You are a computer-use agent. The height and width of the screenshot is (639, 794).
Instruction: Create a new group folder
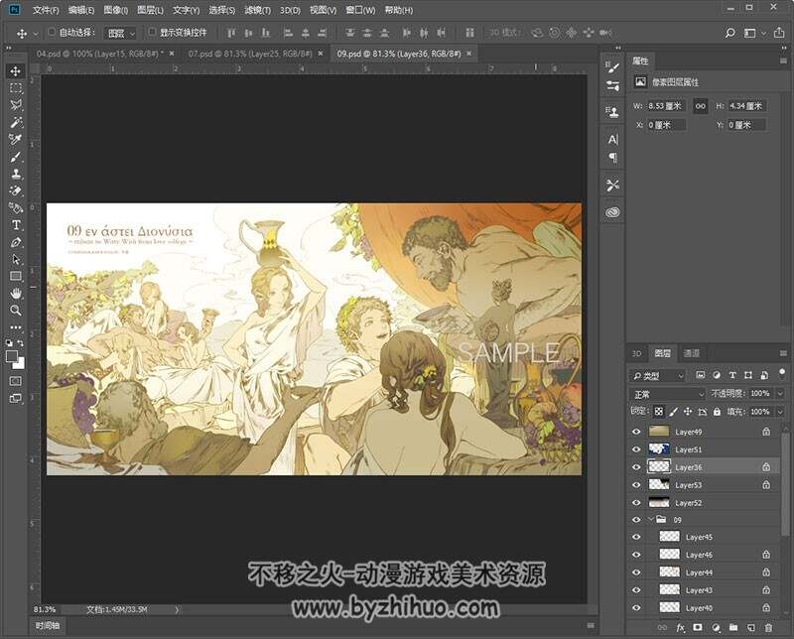[x=732, y=628]
